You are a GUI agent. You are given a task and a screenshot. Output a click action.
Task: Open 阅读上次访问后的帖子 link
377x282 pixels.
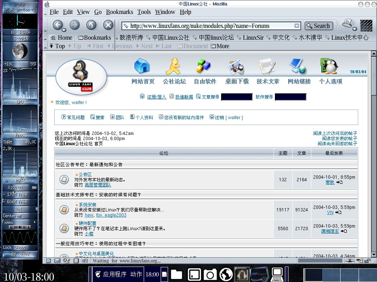[x=335, y=133]
